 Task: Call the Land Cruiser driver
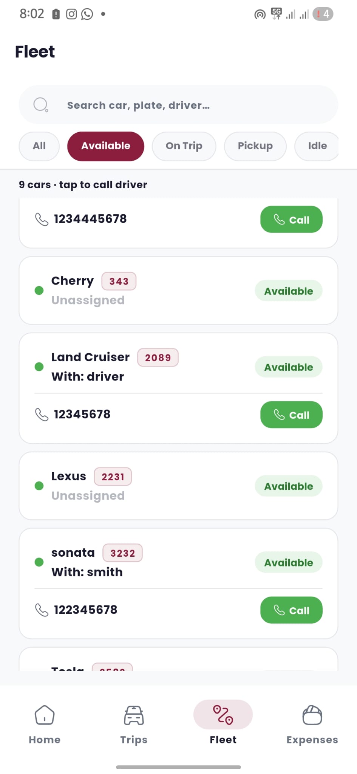point(291,415)
